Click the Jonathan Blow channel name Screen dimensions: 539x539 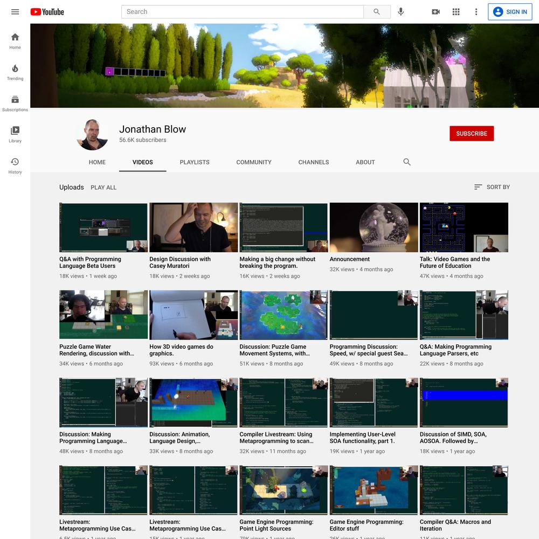153,129
